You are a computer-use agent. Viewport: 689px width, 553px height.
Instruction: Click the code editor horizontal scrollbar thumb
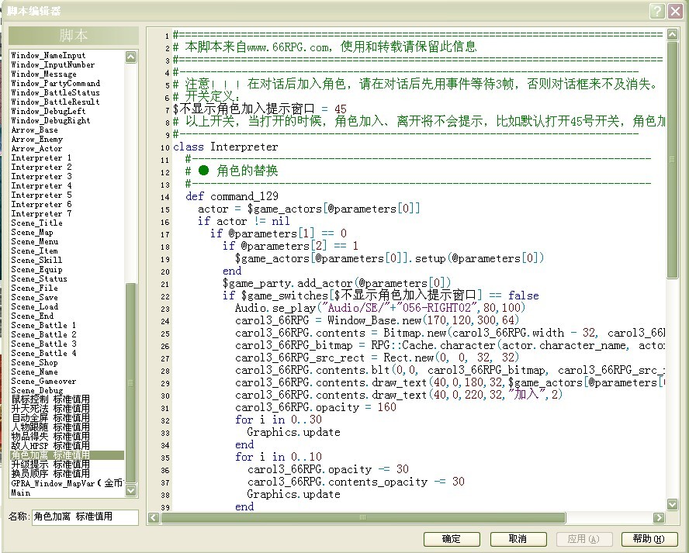pos(362,517)
